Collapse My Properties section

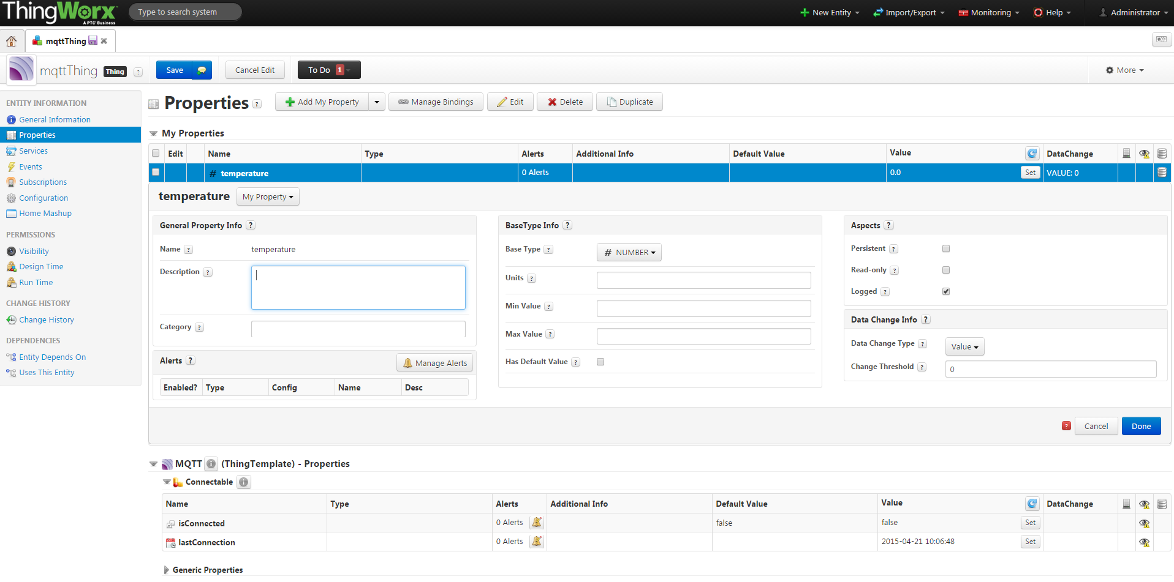(x=154, y=133)
